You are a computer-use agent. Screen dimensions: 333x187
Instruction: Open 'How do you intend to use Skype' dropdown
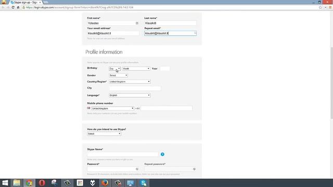coord(104,134)
